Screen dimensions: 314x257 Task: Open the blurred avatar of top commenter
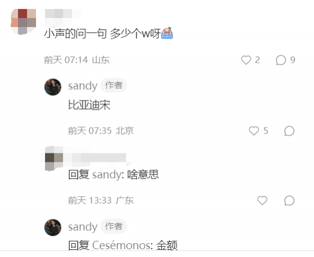23,22
